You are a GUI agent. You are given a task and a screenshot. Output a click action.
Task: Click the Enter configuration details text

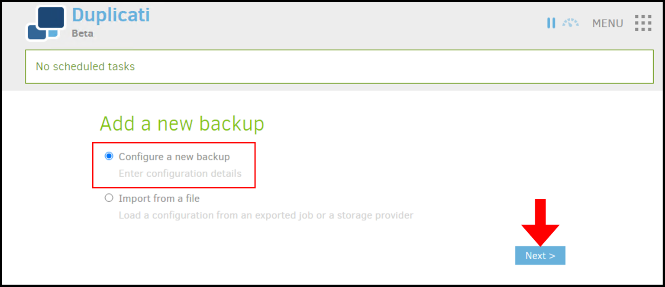click(180, 173)
